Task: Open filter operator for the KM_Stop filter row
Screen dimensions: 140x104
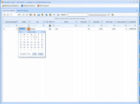Action: [101, 26]
